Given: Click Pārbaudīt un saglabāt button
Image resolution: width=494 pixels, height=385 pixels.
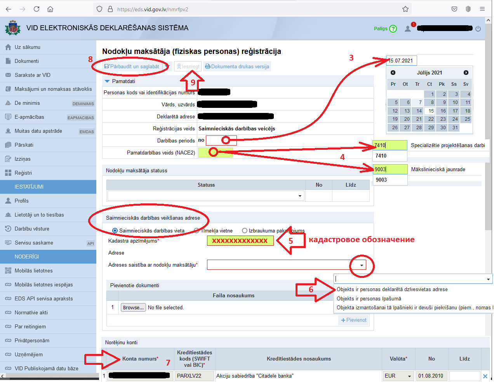Looking at the screenshot, I should [x=132, y=67].
